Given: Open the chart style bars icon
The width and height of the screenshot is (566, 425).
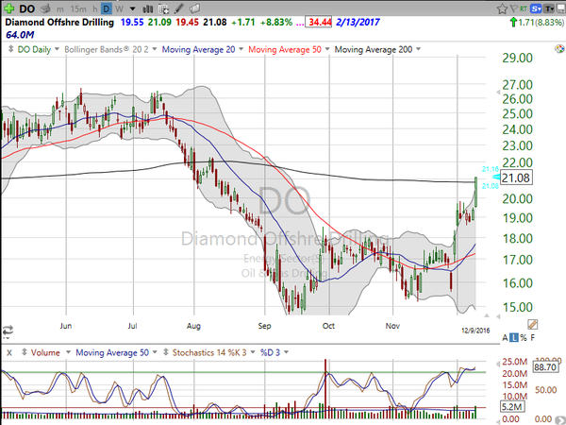Looking at the screenshot, I should pyautogui.click(x=148, y=8).
